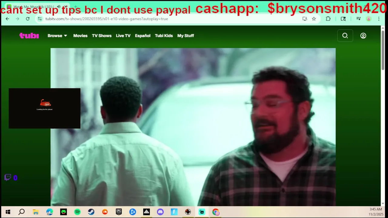The height and width of the screenshot is (218, 388).
Task: Launch Microsoft Edge from taskbar
Action: pyautogui.click(x=49, y=212)
